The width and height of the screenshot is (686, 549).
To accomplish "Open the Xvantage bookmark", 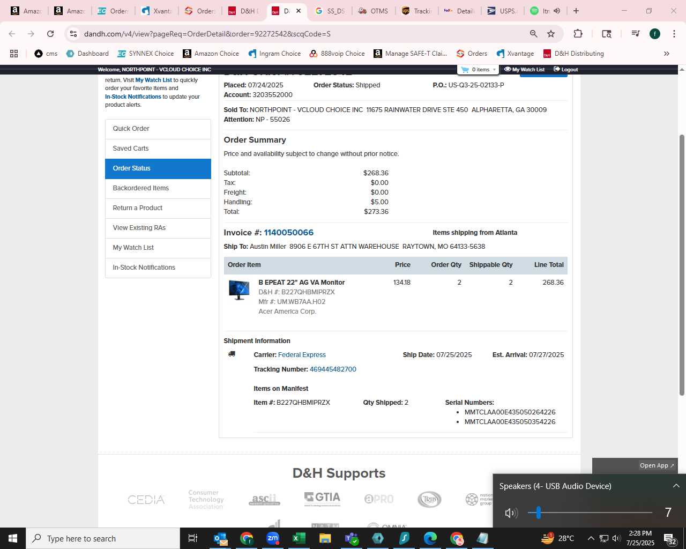I will [x=515, y=54].
